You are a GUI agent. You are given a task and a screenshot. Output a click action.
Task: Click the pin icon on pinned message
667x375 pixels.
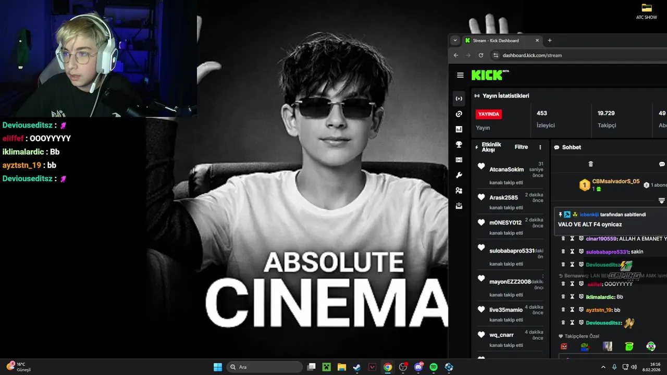560,214
